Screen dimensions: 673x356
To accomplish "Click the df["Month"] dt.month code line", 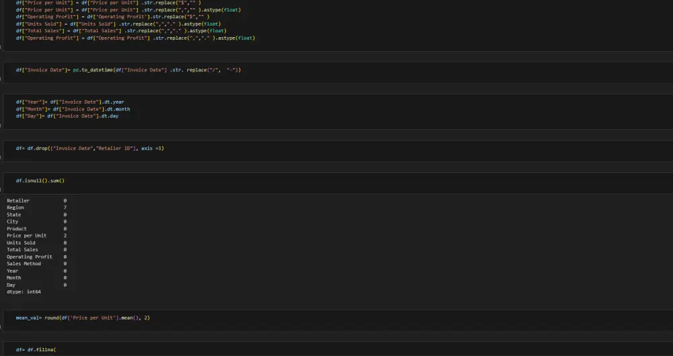I will [x=73, y=109].
